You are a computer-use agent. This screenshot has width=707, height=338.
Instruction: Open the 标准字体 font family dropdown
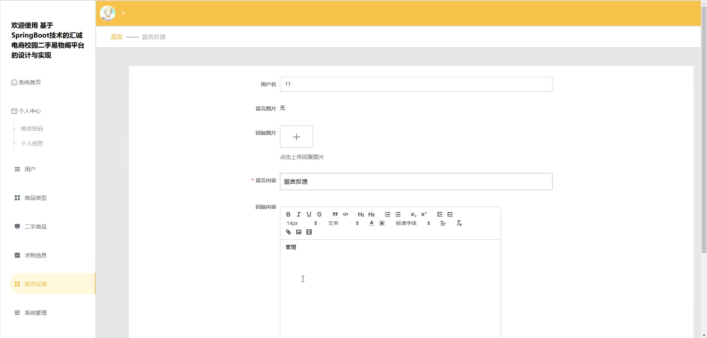click(412, 223)
